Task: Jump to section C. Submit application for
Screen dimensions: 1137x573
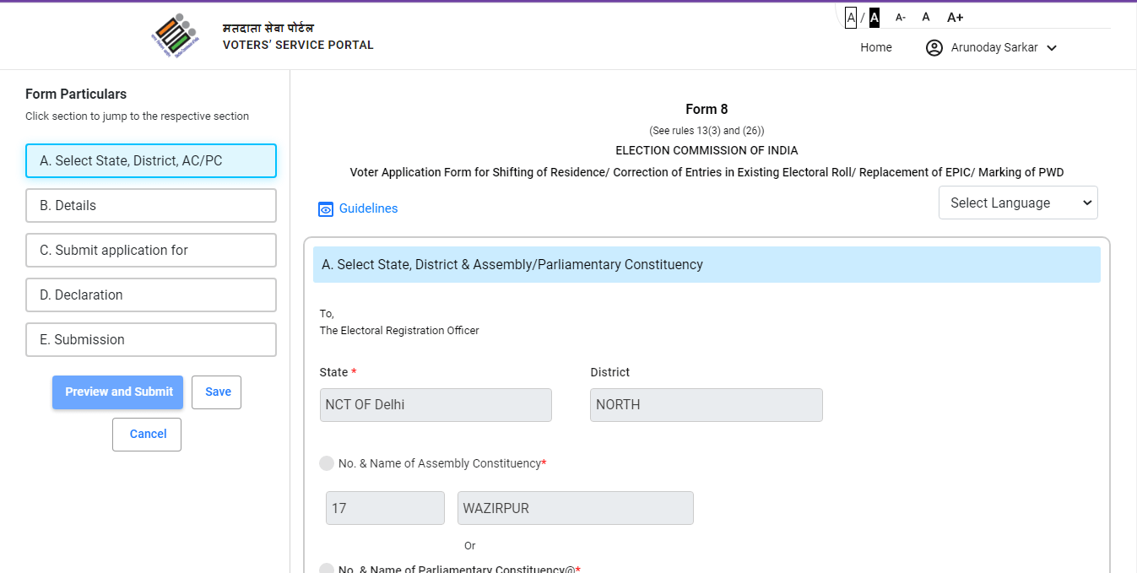Action: (x=151, y=250)
